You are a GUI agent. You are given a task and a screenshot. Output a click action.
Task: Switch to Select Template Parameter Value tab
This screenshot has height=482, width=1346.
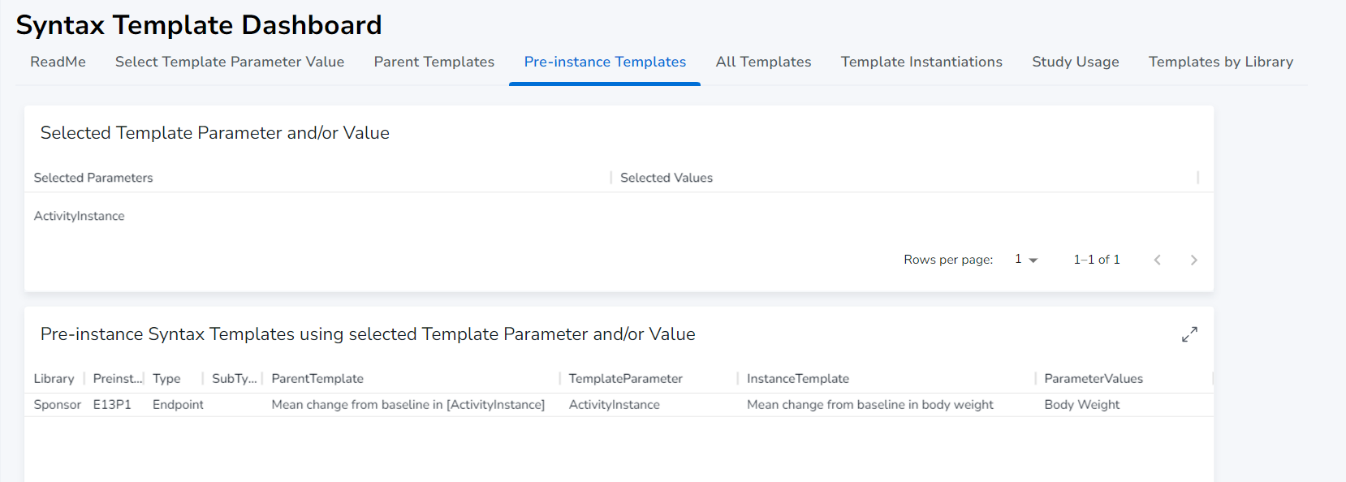point(230,62)
